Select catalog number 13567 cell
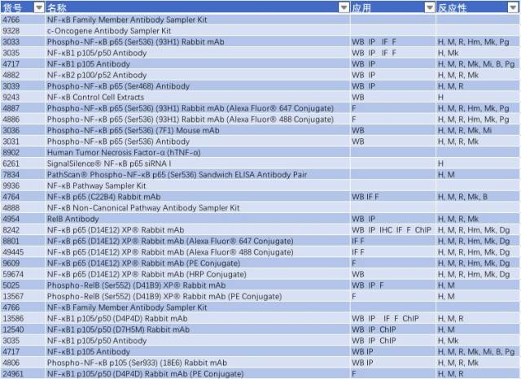The width and height of the screenshot is (521, 379). tap(23, 296)
